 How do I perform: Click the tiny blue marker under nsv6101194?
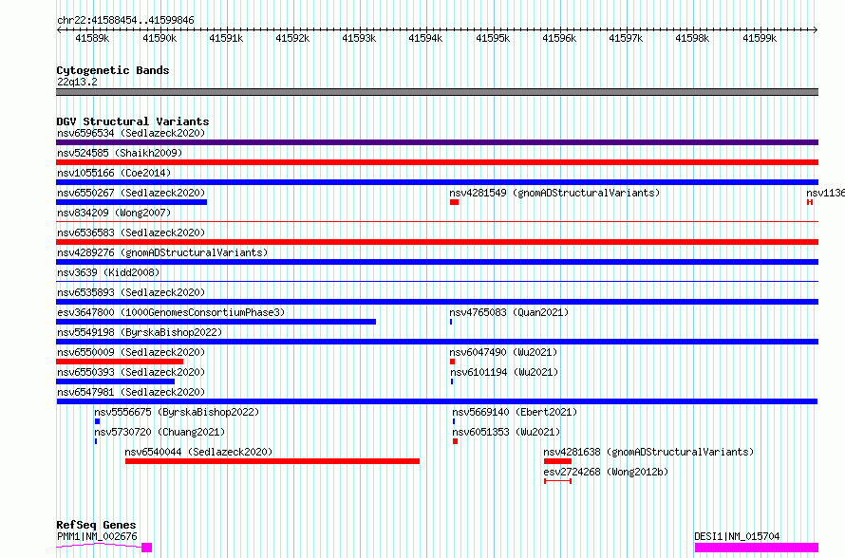(452, 381)
